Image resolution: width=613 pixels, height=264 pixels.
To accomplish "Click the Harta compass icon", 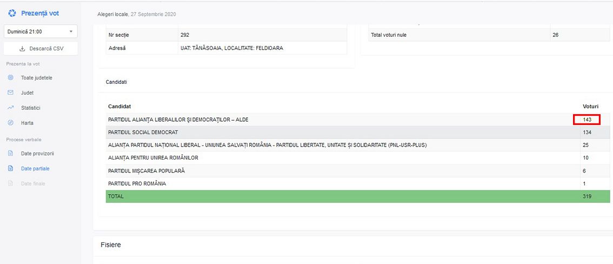I will tap(11, 122).
